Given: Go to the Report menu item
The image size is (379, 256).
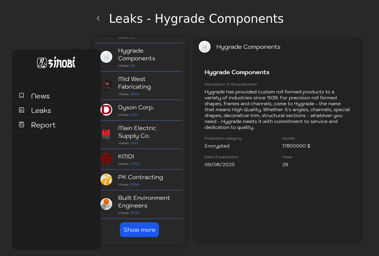Looking at the screenshot, I should [x=43, y=125].
